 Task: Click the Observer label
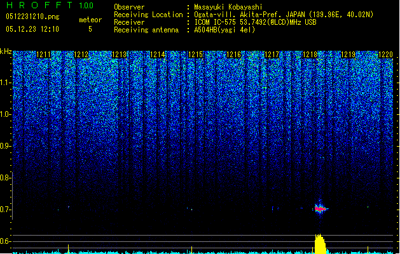point(129,7)
